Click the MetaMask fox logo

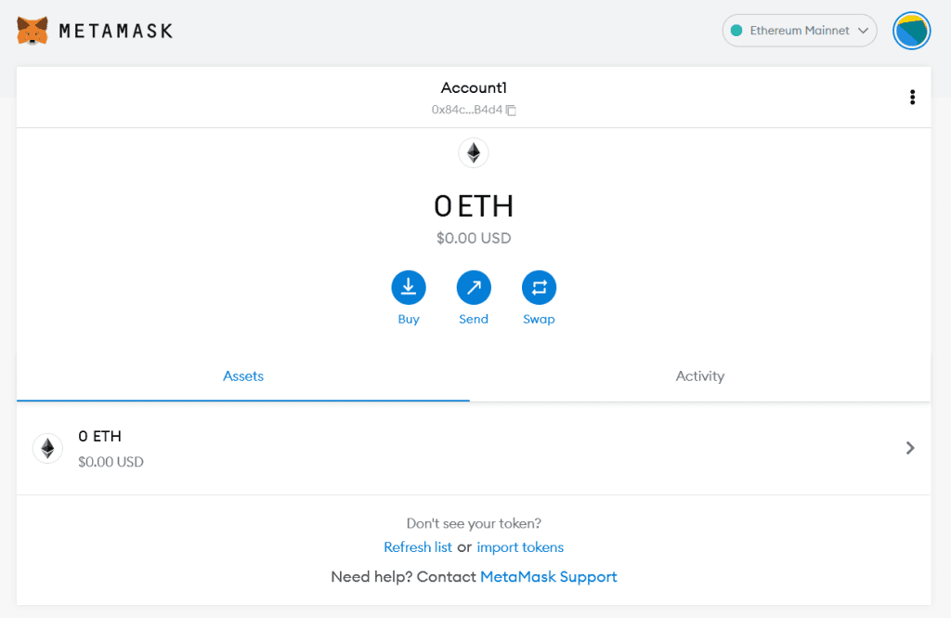(33, 31)
